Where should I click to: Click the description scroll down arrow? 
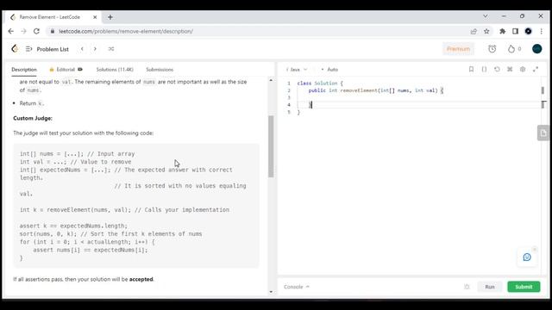coord(271,292)
